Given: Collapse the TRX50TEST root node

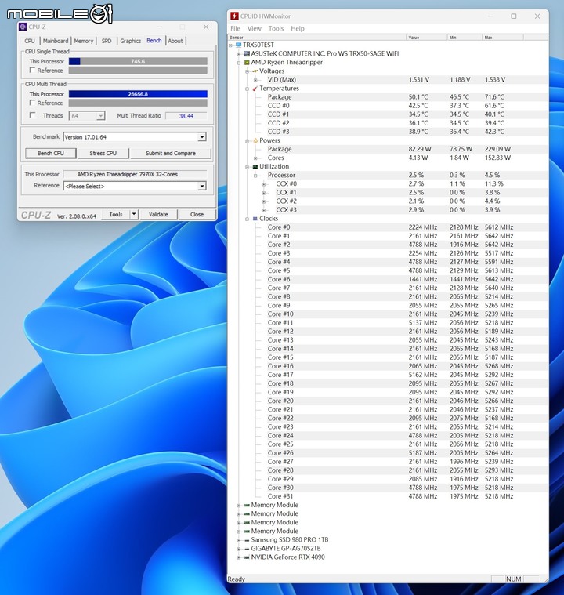Looking at the screenshot, I should point(230,45).
